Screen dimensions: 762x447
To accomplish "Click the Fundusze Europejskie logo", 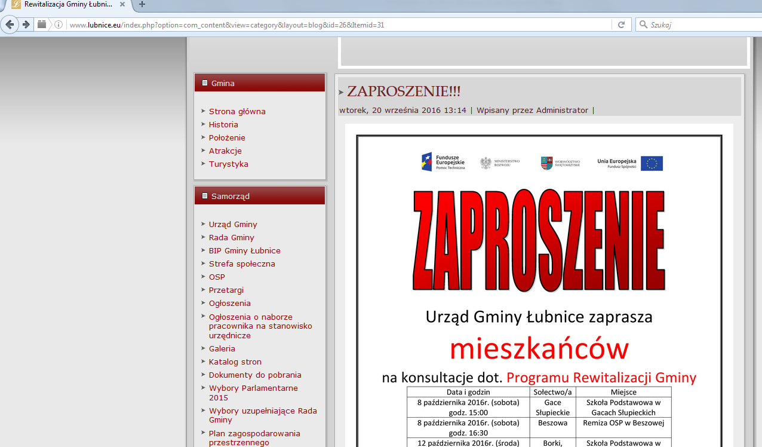I will (443, 162).
